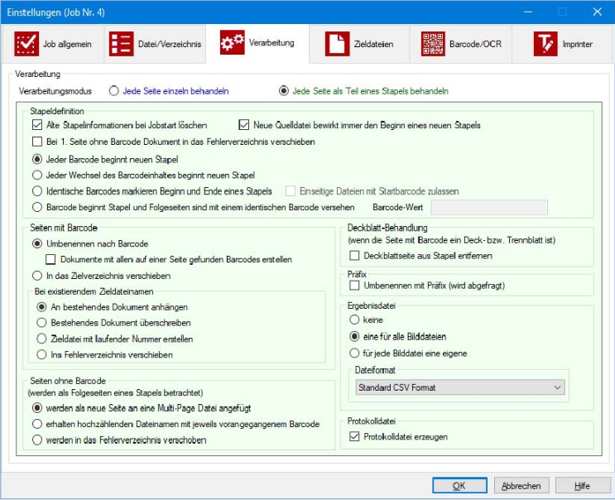Click the Imprinter pen icon
Screen dimensions: 615x500
click(x=545, y=44)
